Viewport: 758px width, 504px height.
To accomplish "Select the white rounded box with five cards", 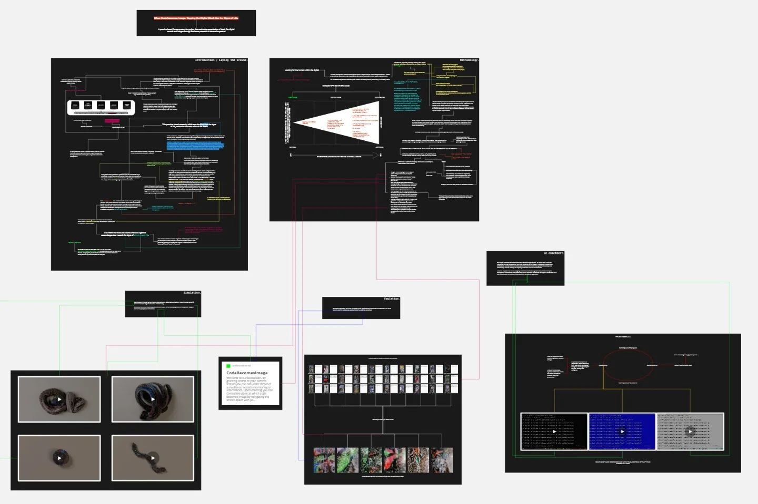I will [x=102, y=107].
